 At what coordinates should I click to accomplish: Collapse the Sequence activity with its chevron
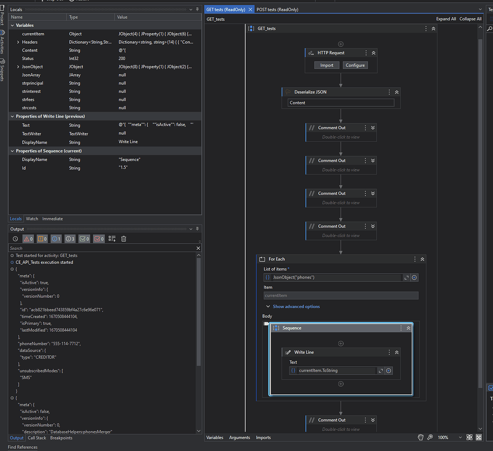click(408, 328)
